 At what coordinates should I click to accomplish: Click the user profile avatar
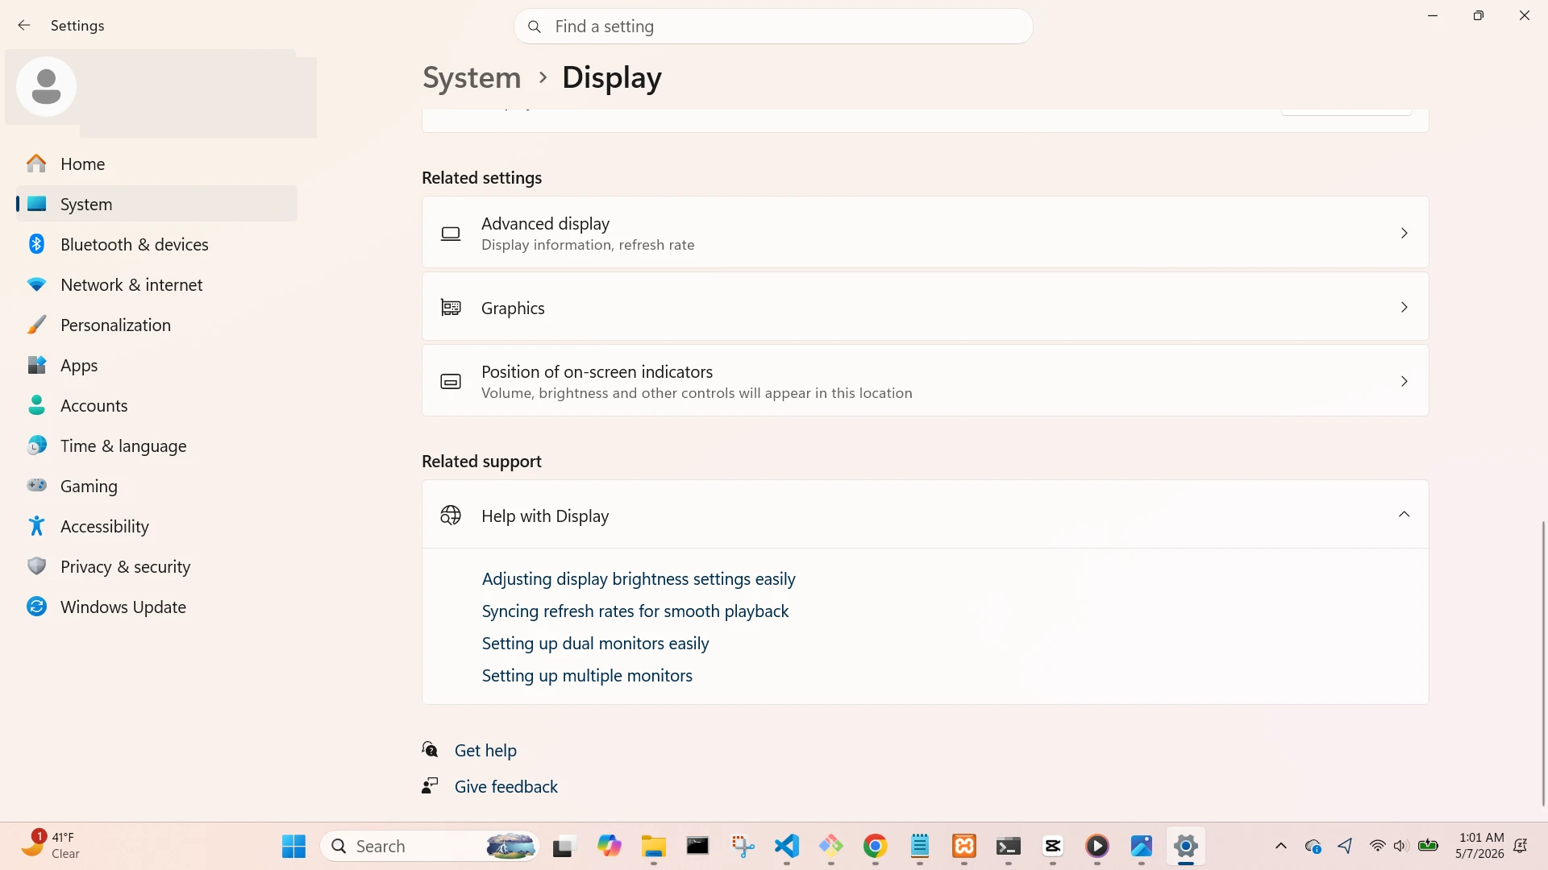pyautogui.click(x=46, y=86)
